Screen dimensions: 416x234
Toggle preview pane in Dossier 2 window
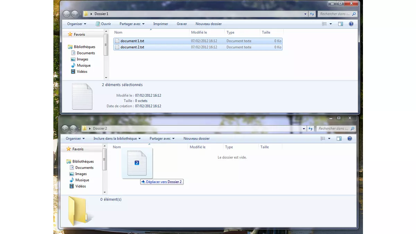pos(339,139)
